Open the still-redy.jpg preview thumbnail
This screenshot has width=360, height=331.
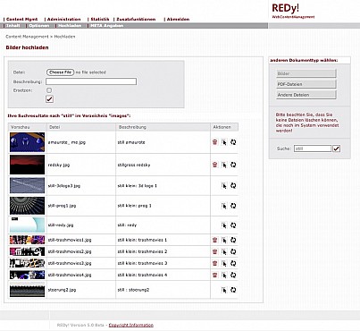(x=27, y=225)
